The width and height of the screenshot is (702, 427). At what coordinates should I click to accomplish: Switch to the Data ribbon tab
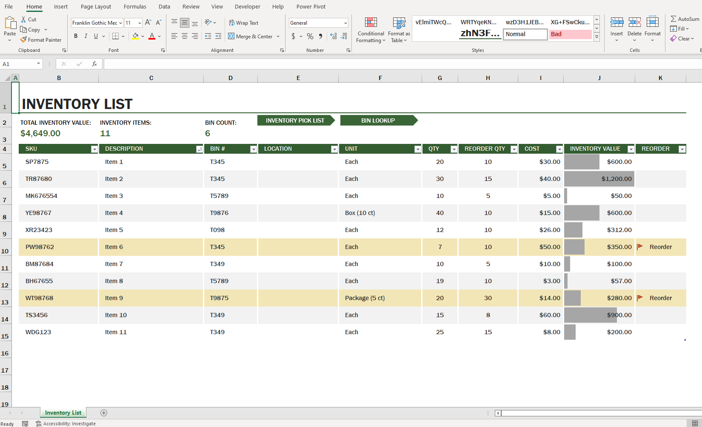coord(164,6)
